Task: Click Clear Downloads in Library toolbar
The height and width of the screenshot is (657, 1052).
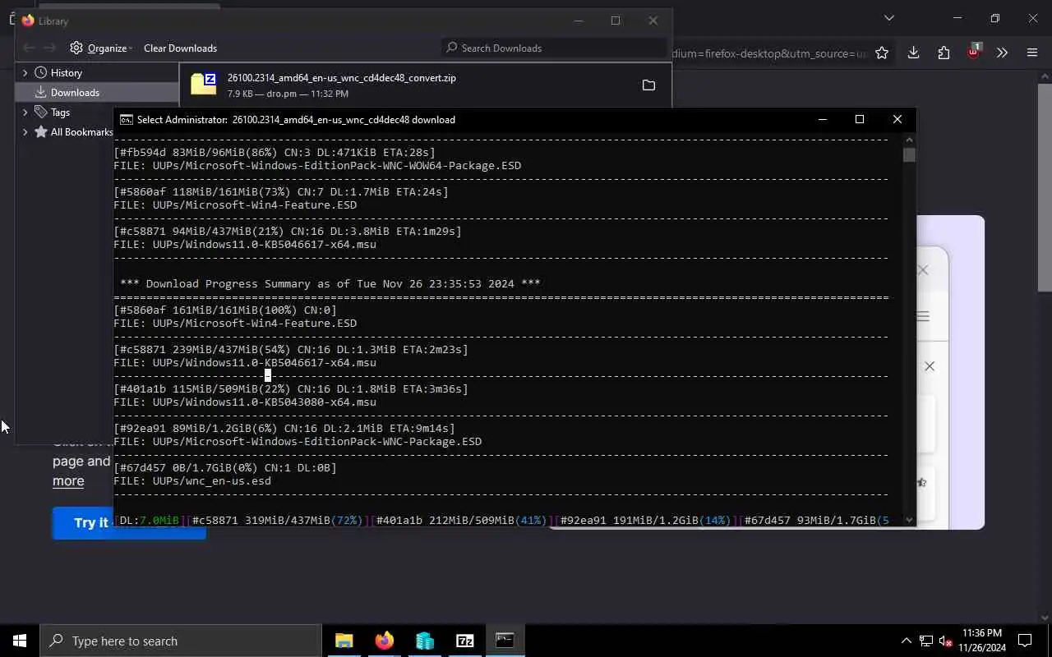Action: [180, 48]
